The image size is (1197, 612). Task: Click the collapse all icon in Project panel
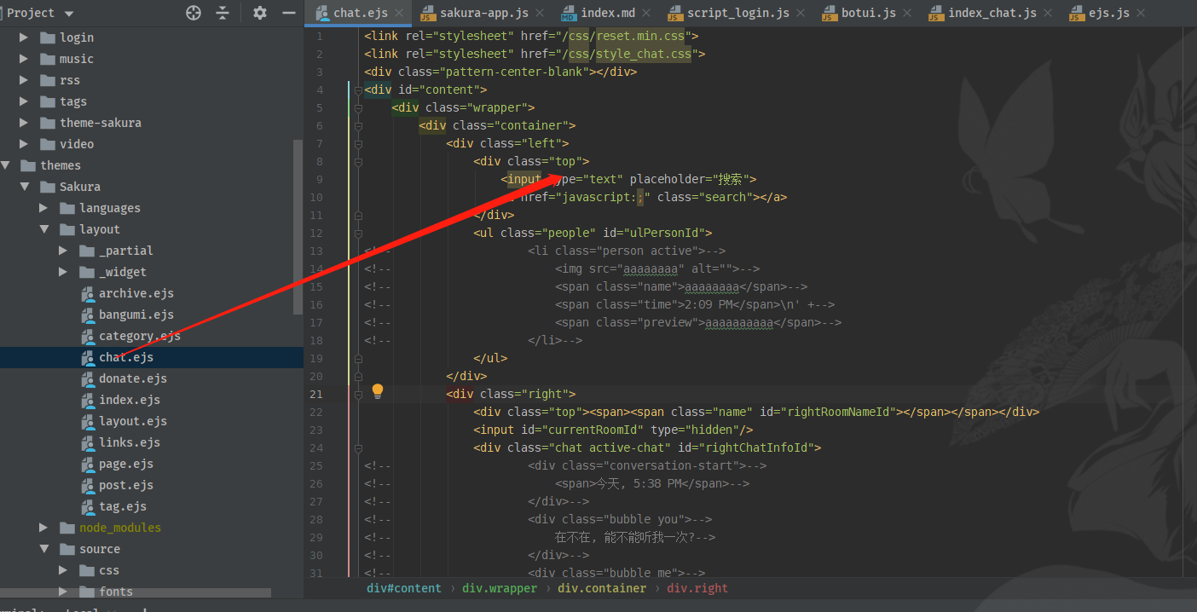pyautogui.click(x=223, y=13)
